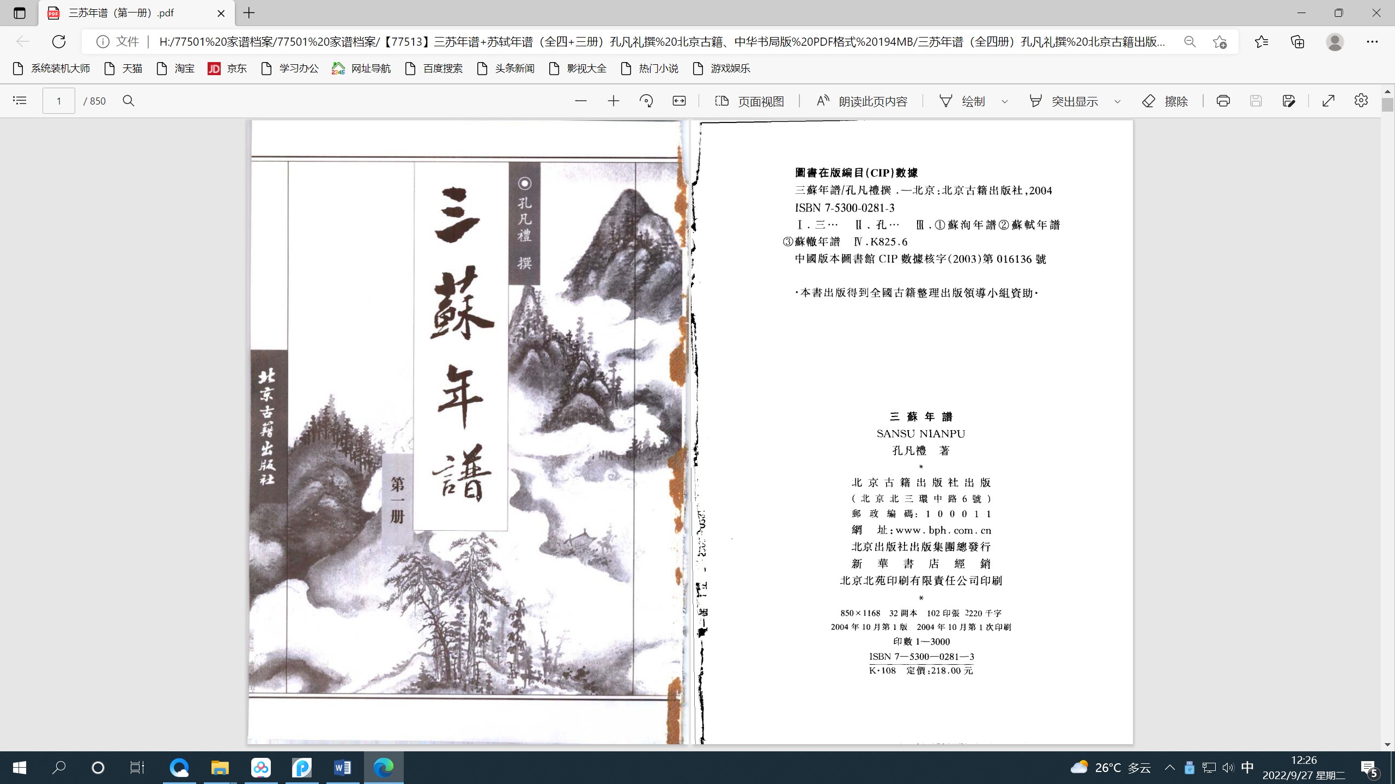1395x784 pixels.
Task: Open the volume control
Action: (1228, 768)
